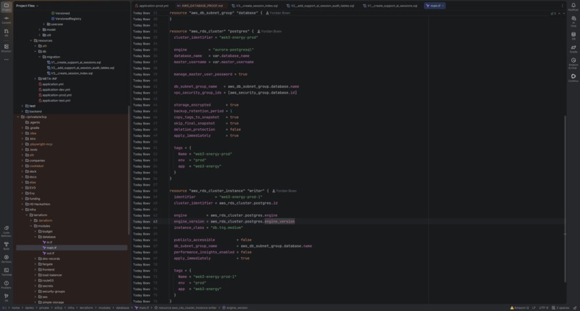
Task: Switch to V1__create_support_ai_sessions.sql tab
Action: 390,6
